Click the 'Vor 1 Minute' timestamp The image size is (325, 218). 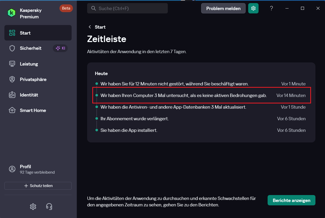(x=293, y=84)
